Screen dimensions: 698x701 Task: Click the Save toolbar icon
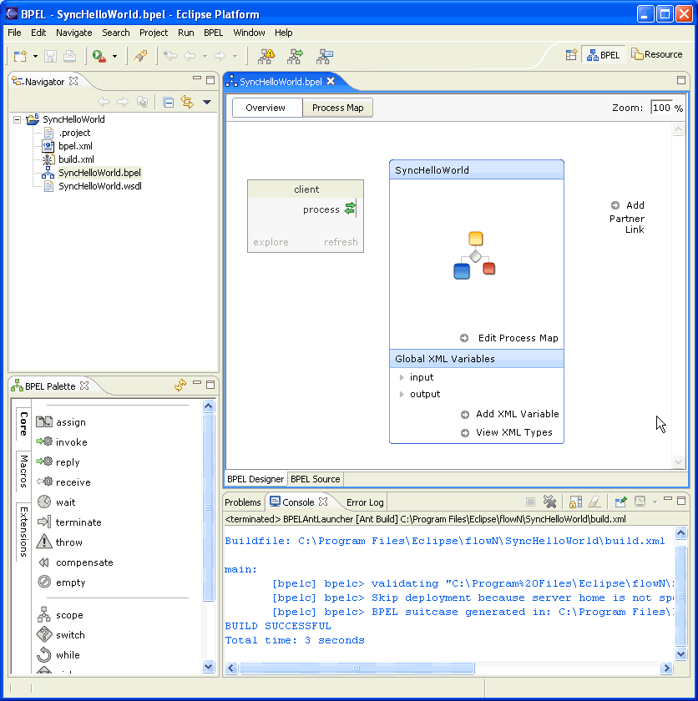(x=51, y=56)
